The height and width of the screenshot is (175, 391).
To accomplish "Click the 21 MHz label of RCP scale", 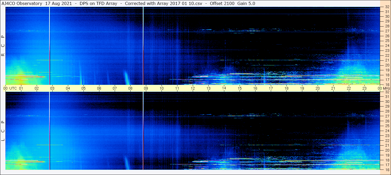I will [x=387, y=60].
